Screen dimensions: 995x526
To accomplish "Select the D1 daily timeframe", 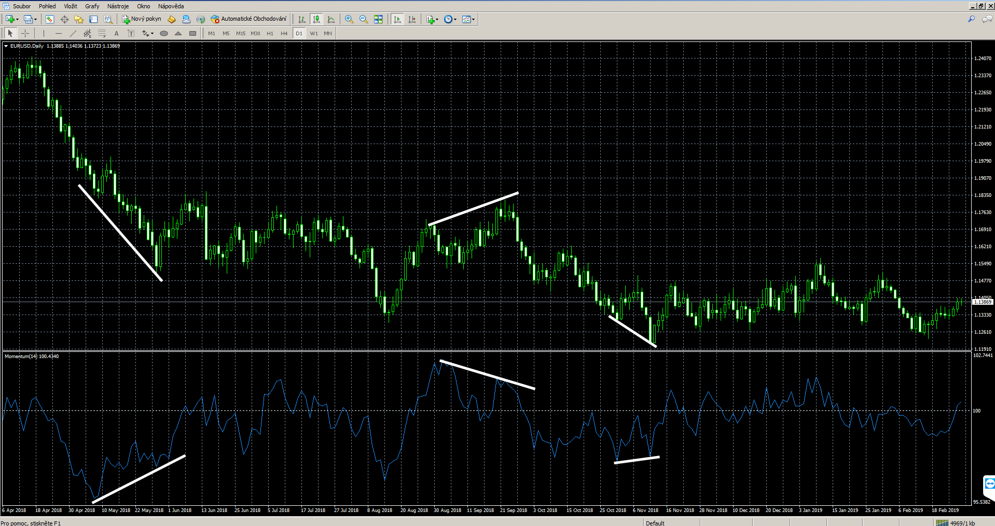I will coord(299,33).
